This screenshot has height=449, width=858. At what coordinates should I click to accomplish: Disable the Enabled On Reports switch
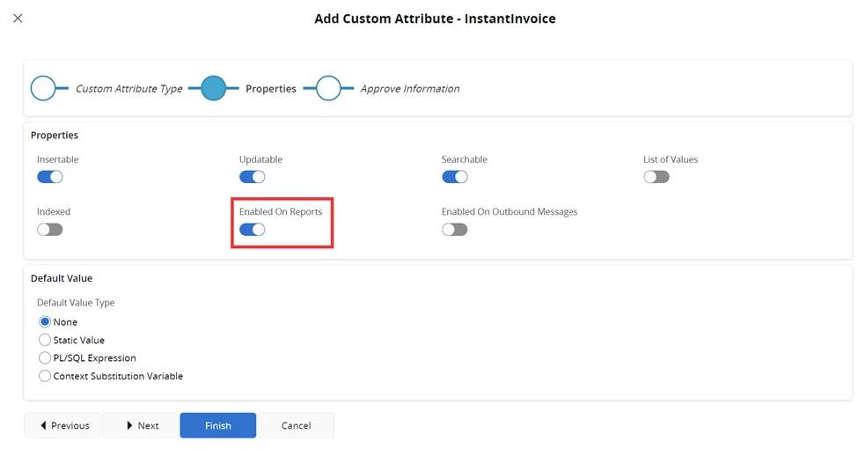tap(253, 230)
